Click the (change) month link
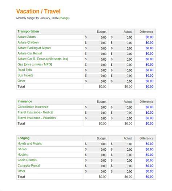Screen dimensions: 172x191 point(64,18)
